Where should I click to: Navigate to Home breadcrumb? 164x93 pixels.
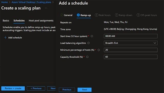tap(5, 2)
